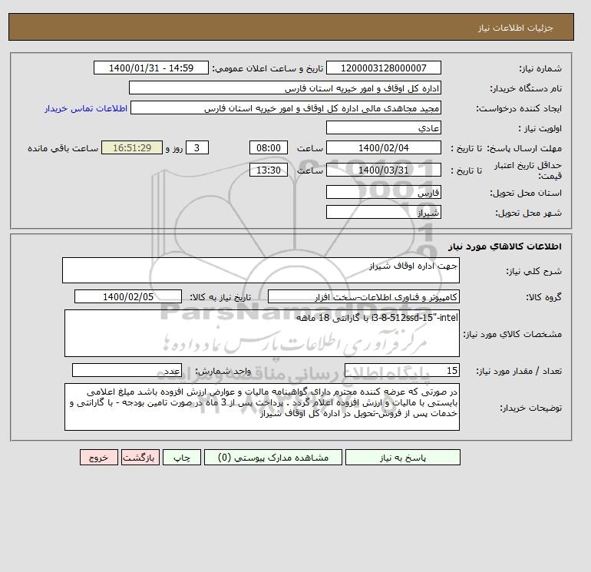591x572 pixels.
Task: Click the label 'شهر محل تحویل:'
Action: [x=528, y=213]
